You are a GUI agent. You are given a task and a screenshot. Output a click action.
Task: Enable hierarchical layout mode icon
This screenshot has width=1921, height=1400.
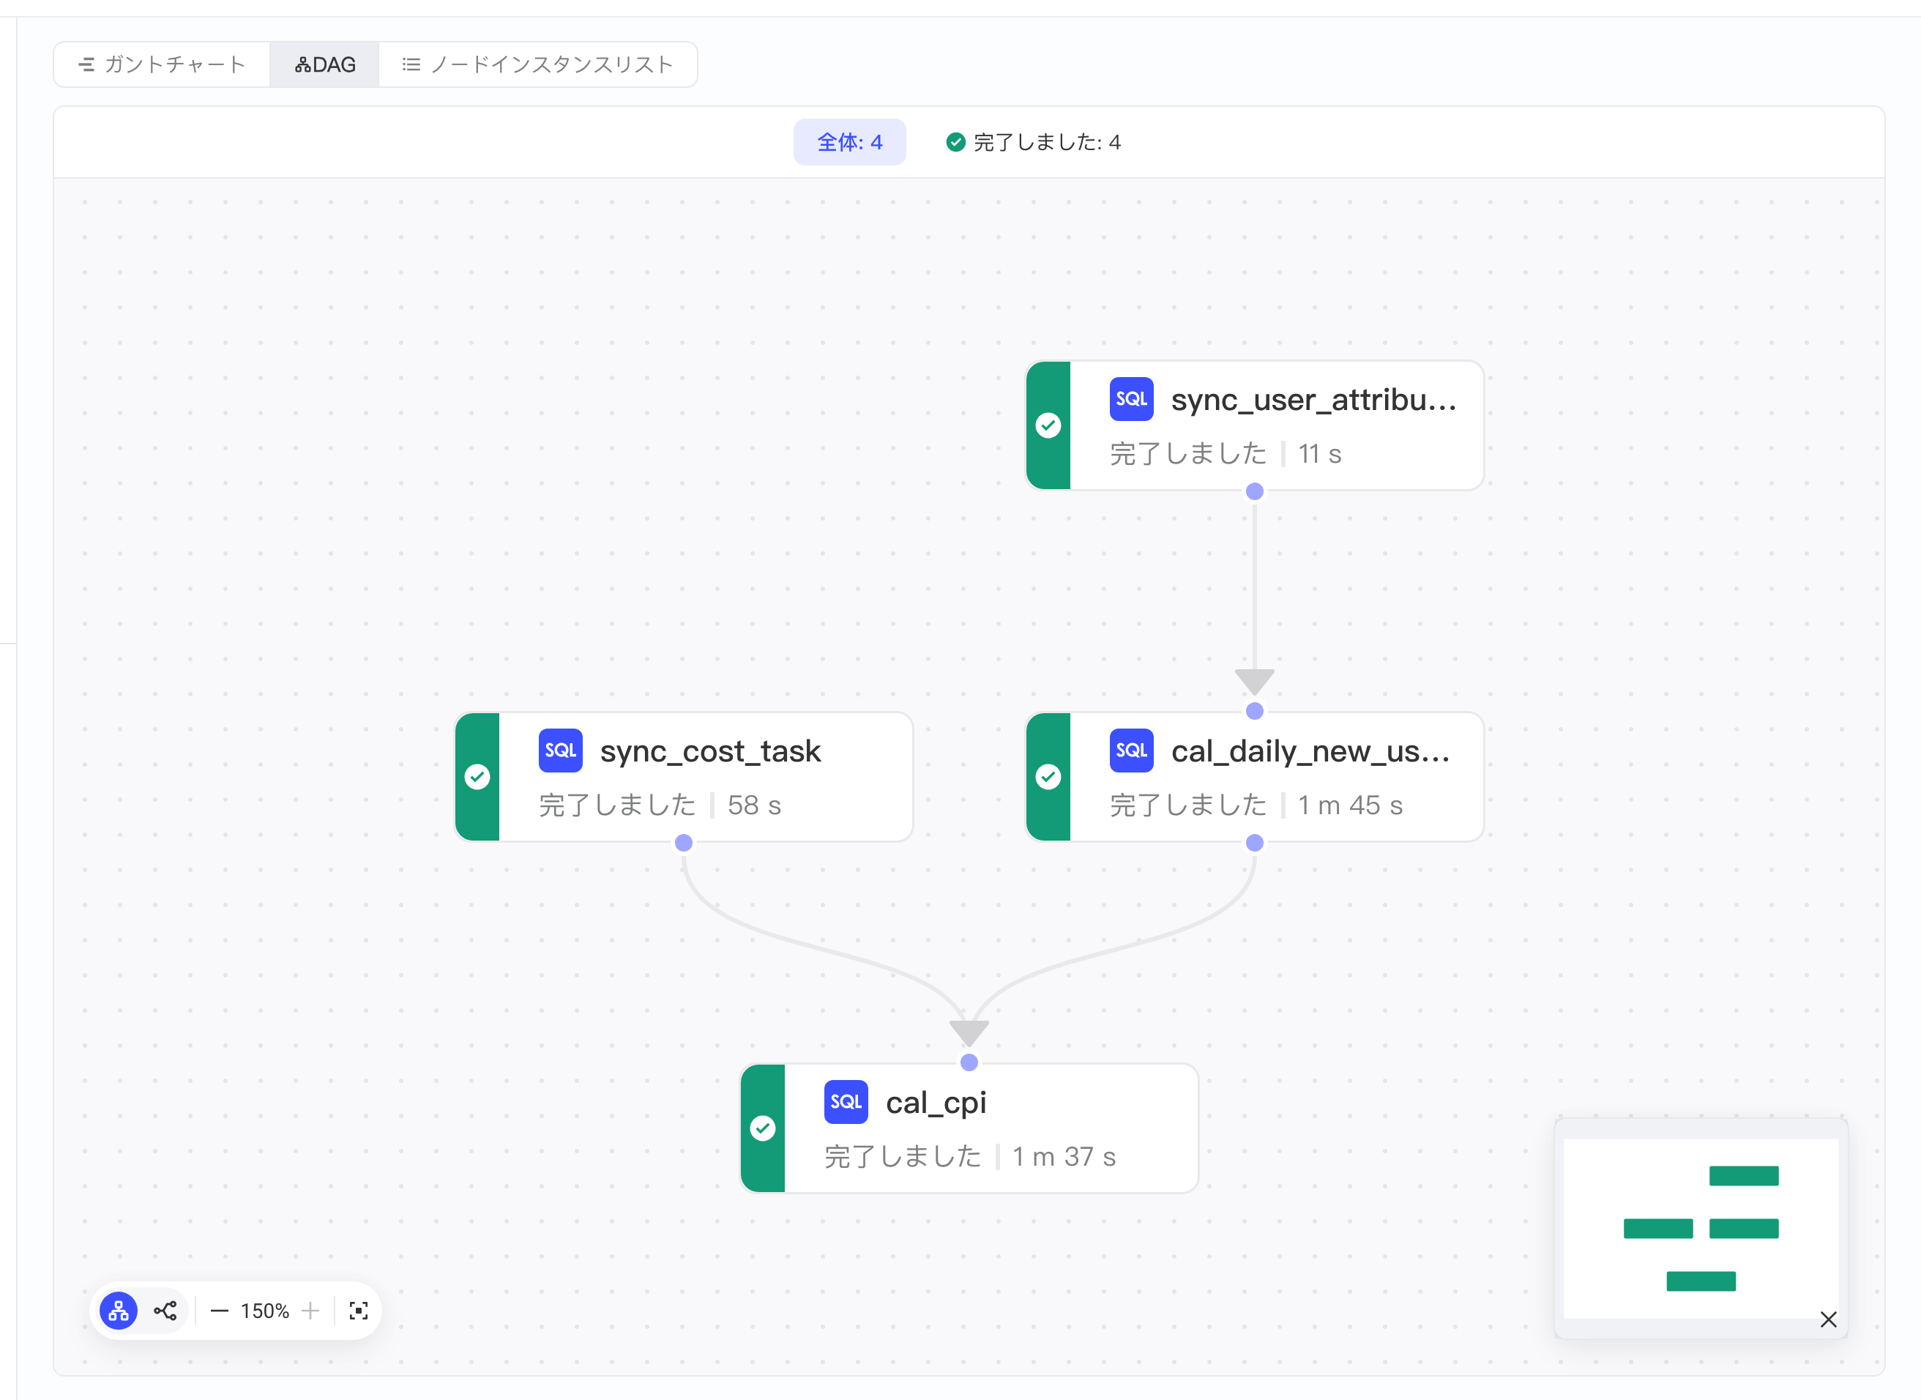tap(119, 1311)
